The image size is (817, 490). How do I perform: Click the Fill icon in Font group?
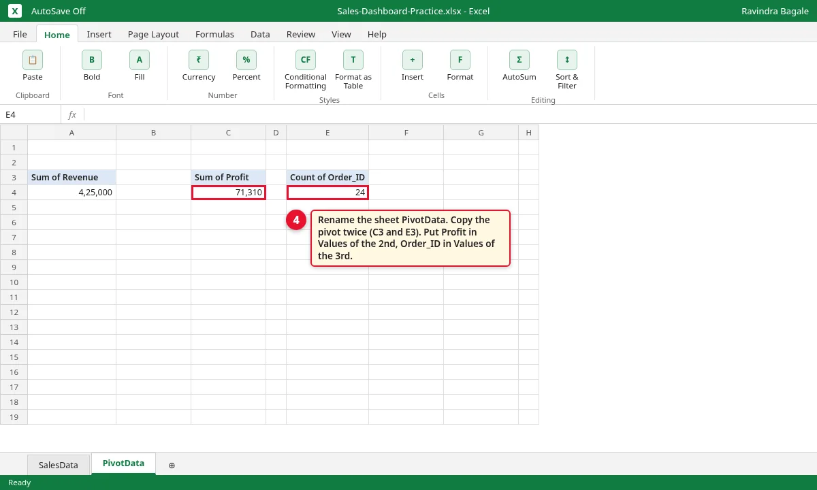pyautogui.click(x=140, y=60)
